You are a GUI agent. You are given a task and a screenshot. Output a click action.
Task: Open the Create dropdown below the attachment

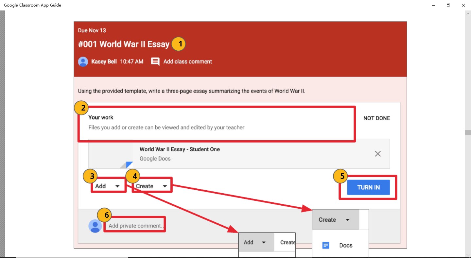pyautogui.click(x=152, y=186)
